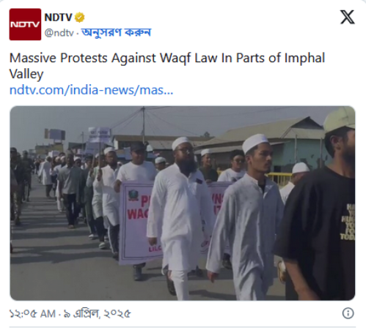Open the ৯ এপ্রিল, ২০২৫ date text

click(x=98, y=314)
